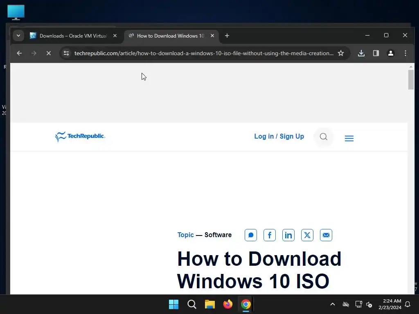Click Chrome icon in taskbar
The image size is (419, 314).
[246, 304]
